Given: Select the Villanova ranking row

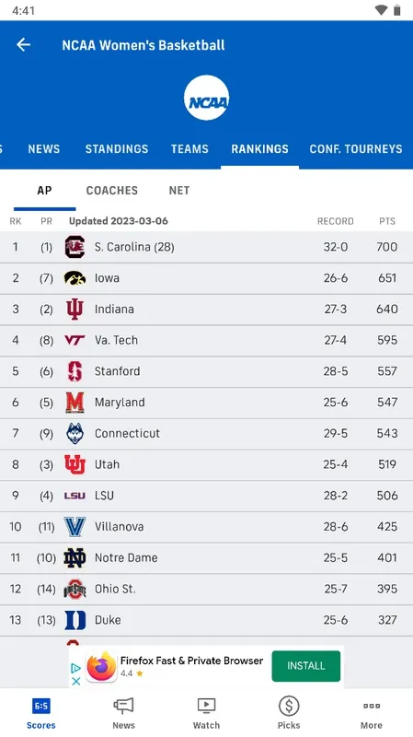Looking at the screenshot, I should point(206,527).
